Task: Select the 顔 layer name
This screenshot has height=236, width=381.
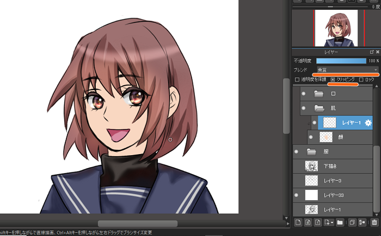Action: pos(340,137)
